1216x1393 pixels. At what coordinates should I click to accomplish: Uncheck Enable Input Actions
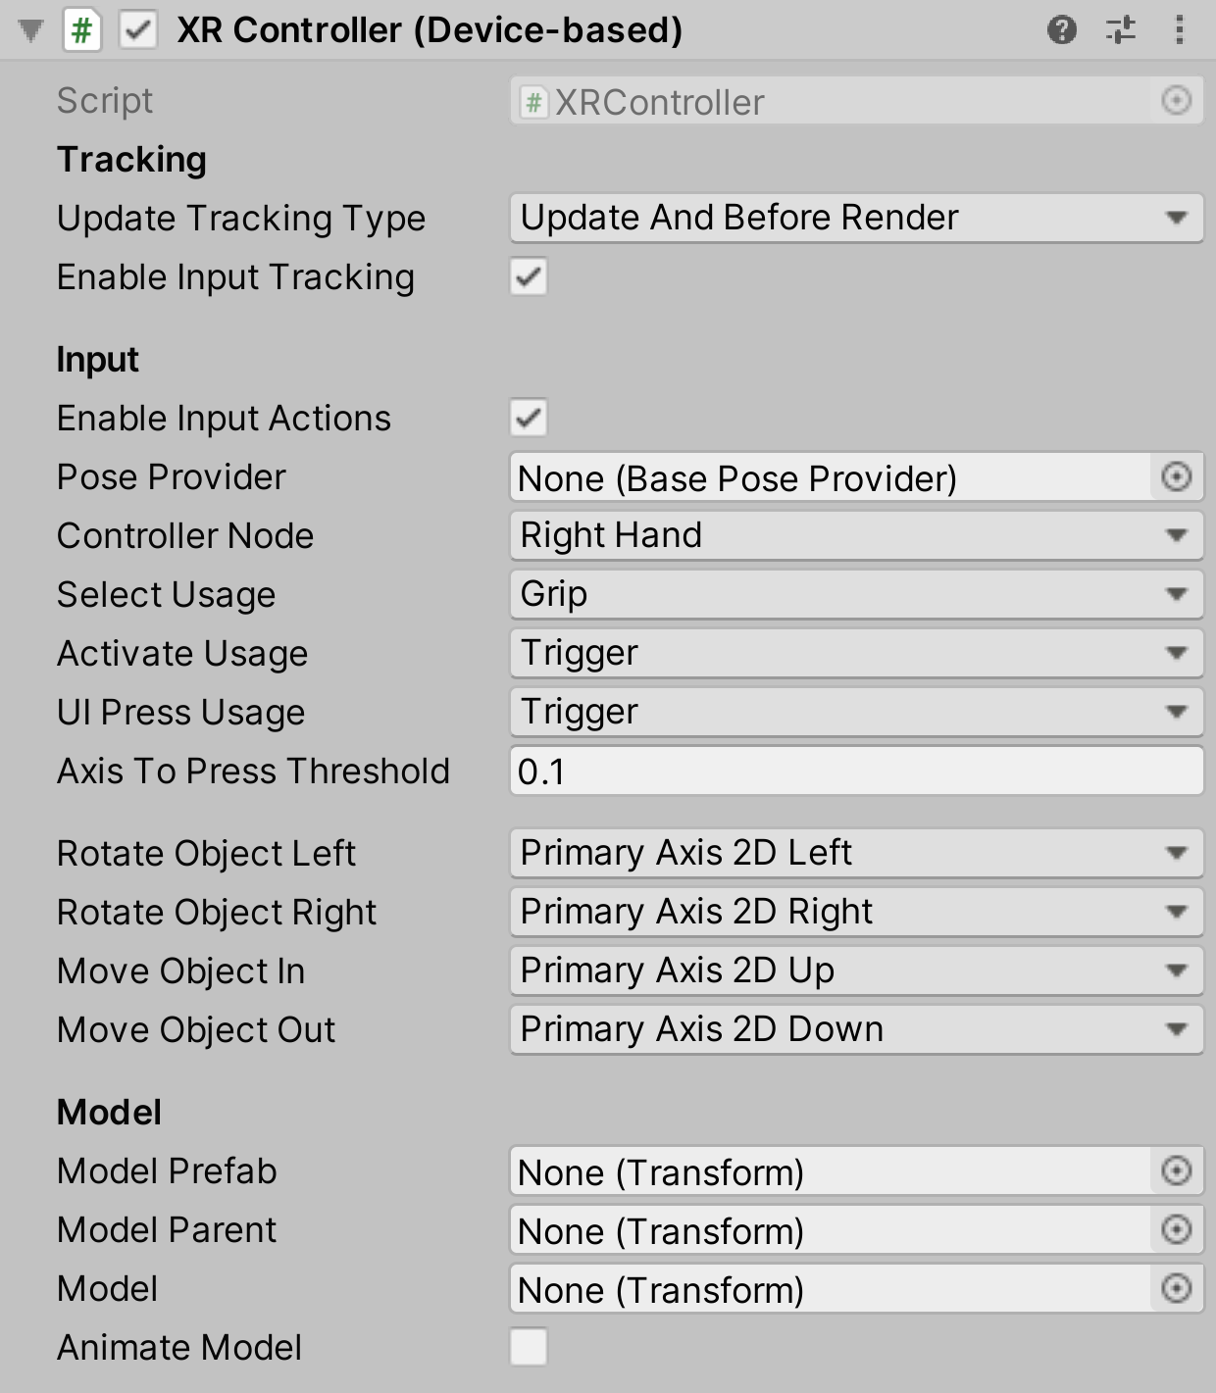pos(528,418)
